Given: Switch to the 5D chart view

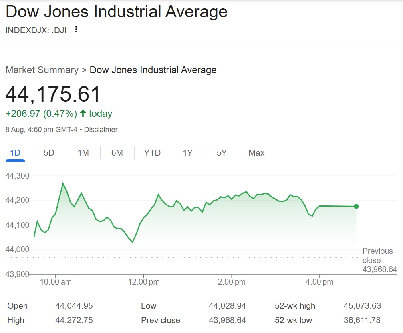Looking at the screenshot, I should (48, 152).
